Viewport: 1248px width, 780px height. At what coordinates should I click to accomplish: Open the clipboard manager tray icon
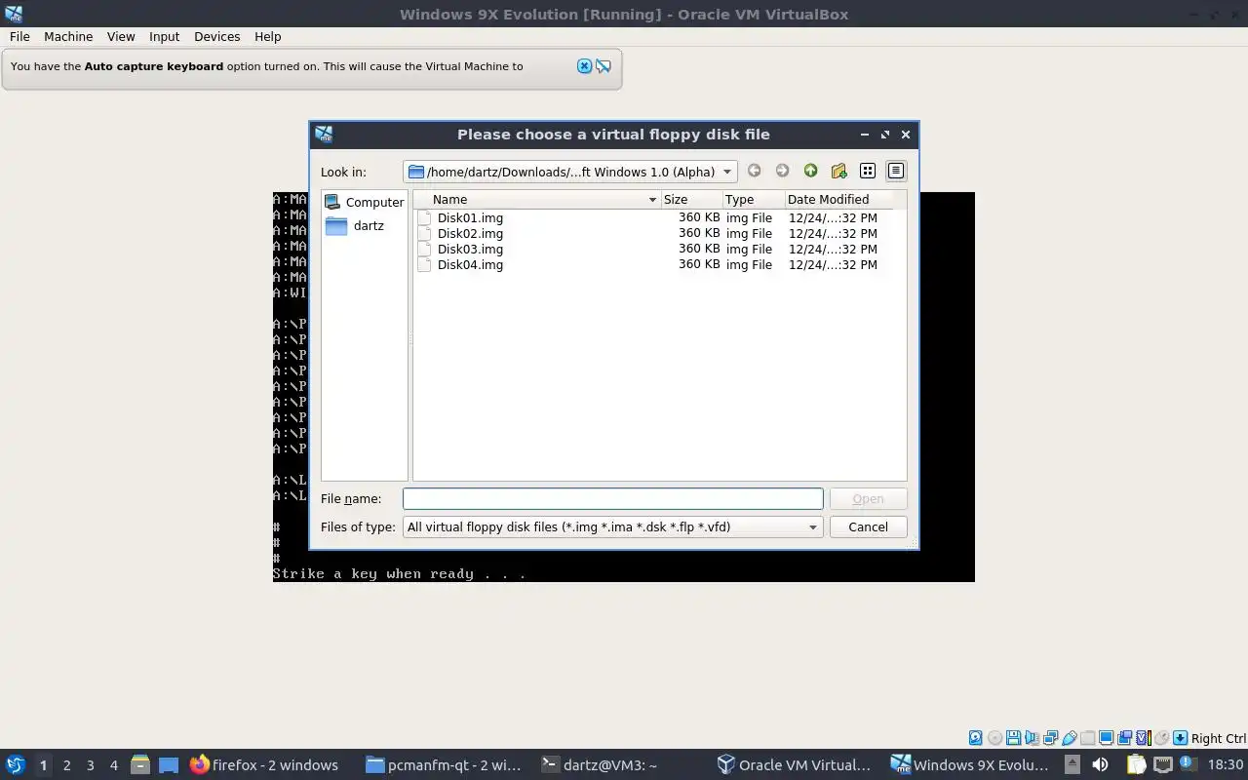click(1137, 764)
